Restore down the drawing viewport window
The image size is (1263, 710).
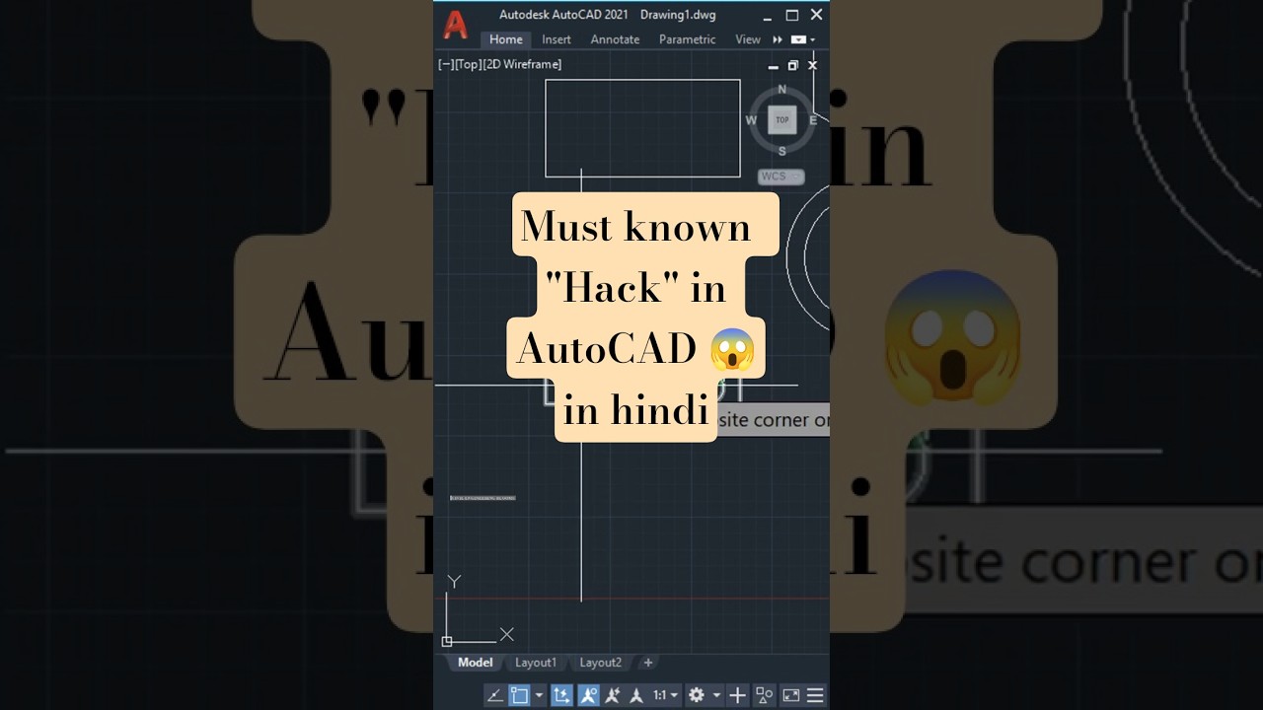(x=792, y=65)
